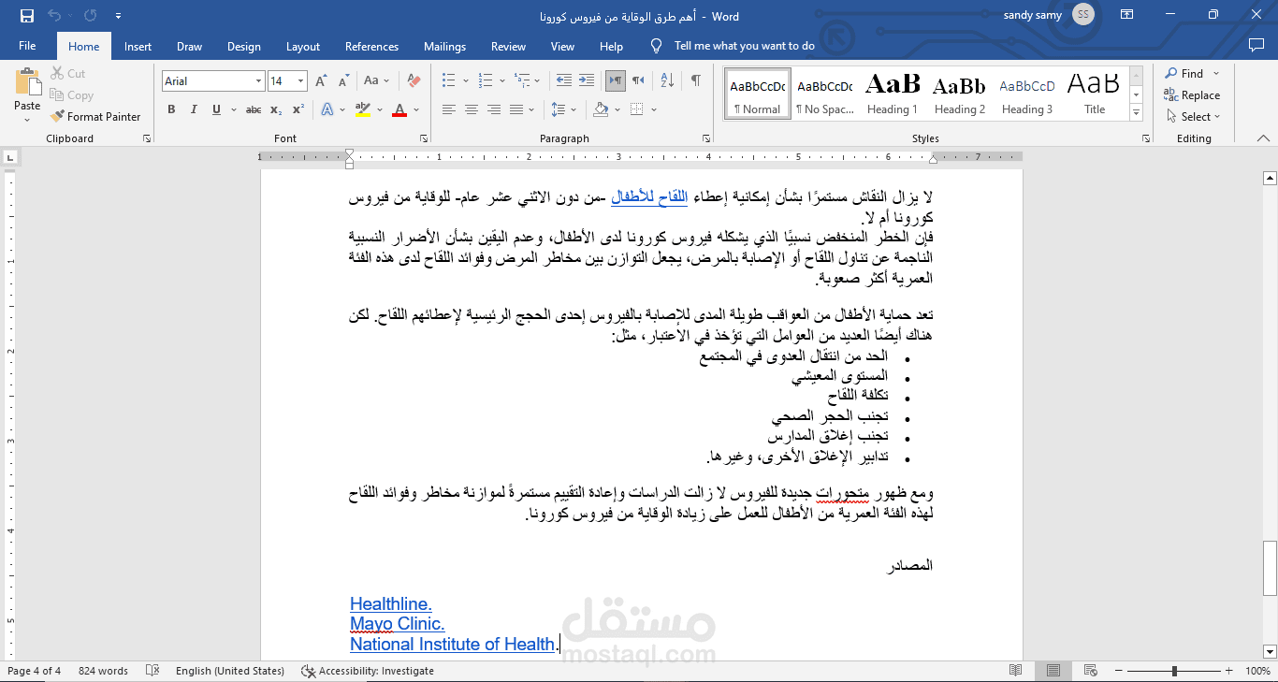The image size is (1278, 682).
Task: Apply the yellow text highlight color
Action: click(363, 109)
